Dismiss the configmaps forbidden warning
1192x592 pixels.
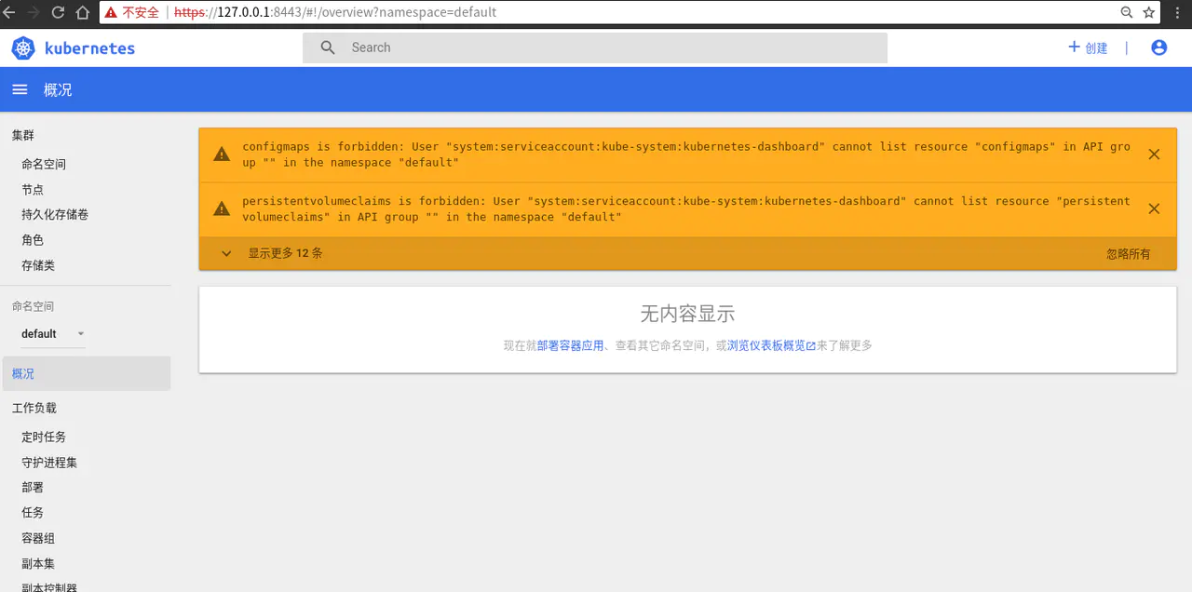pos(1154,155)
